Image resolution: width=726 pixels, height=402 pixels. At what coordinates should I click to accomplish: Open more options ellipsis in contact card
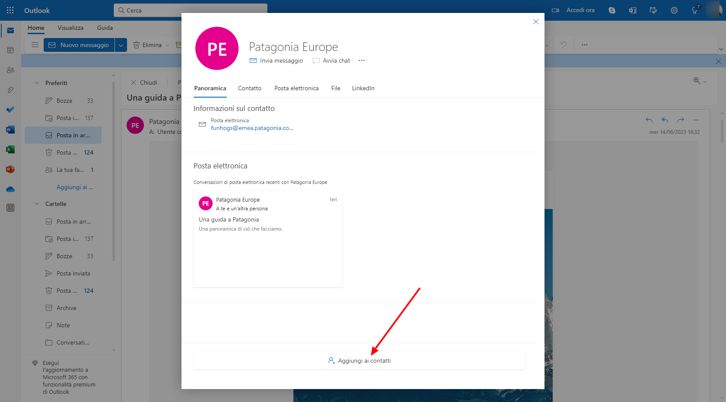(x=362, y=60)
